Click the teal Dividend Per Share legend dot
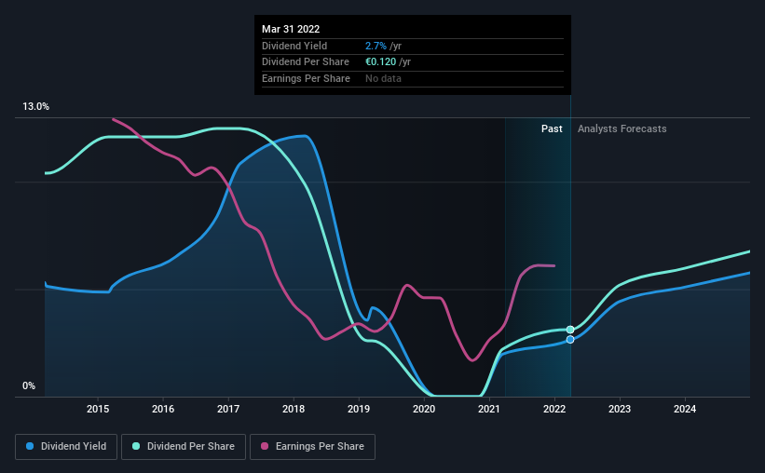The image size is (765, 473). pyautogui.click(x=136, y=446)
